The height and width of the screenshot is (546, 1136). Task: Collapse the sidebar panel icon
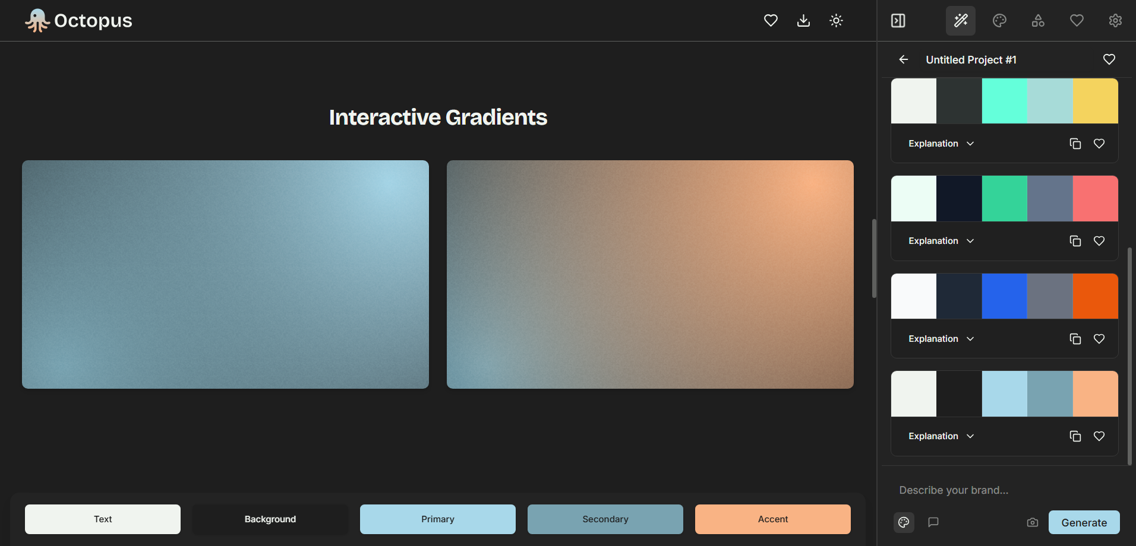click(x=898, y=21)
